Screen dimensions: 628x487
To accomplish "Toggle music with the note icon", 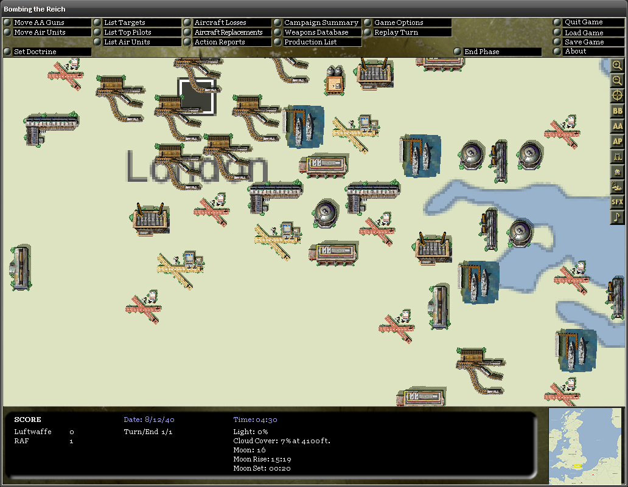I will tap(617, 217).
